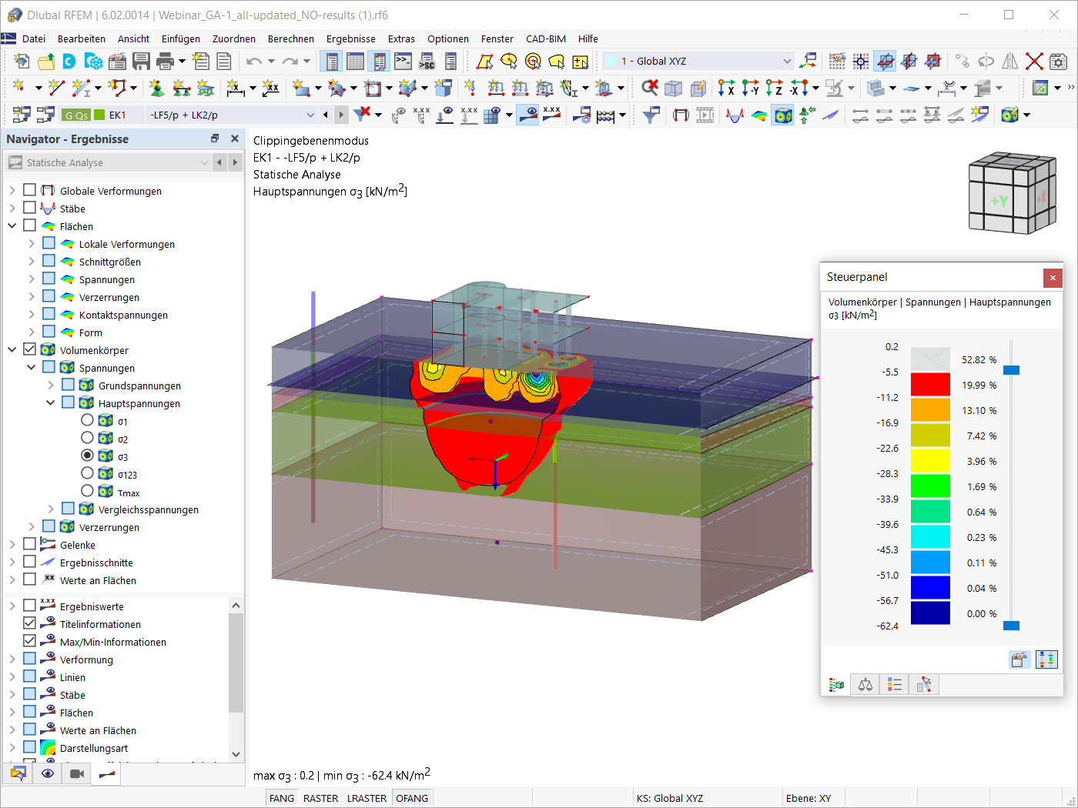Viewport: 1078px width, 808px height.
Task: Open the CAD-BIM menu
Action: coord(546,38)
